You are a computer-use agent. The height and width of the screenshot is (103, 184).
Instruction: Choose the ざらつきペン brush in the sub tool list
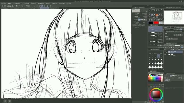tap(156, 45)
